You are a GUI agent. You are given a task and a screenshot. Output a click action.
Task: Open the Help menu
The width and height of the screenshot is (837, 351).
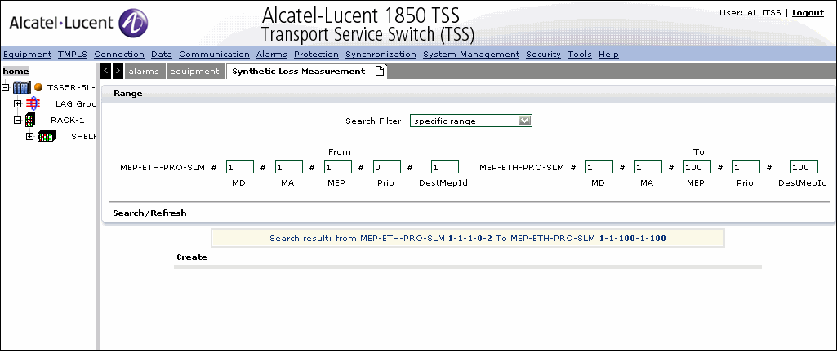pos(608,55)
